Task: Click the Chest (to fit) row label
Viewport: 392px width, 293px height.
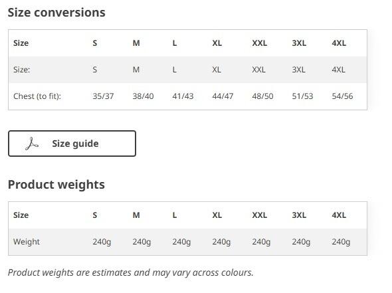Action: tap(37, 96)
